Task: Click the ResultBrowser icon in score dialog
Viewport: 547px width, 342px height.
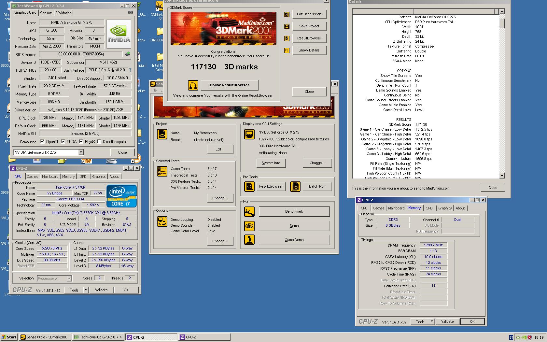Action: click(x=287, y=38)
